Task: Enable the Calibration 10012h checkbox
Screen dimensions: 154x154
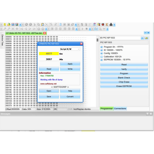Action: point(102,57)
